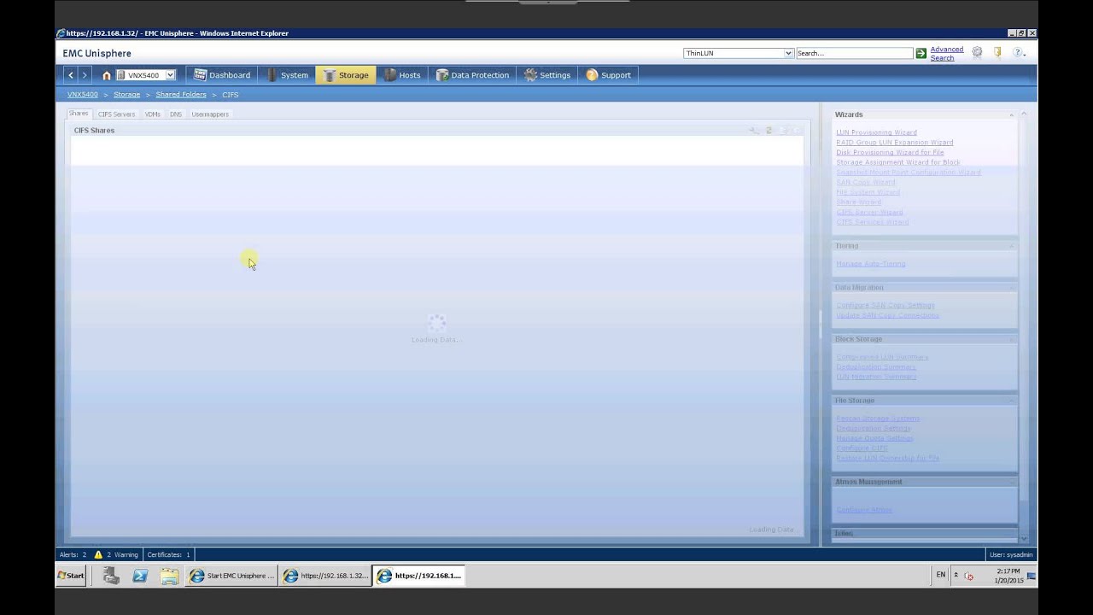Open the Dashboard menu

(x=222, y=75)
